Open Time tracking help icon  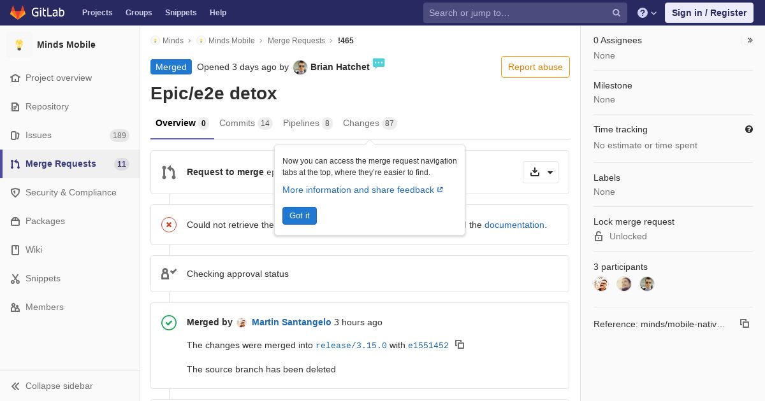coord(749,129)
